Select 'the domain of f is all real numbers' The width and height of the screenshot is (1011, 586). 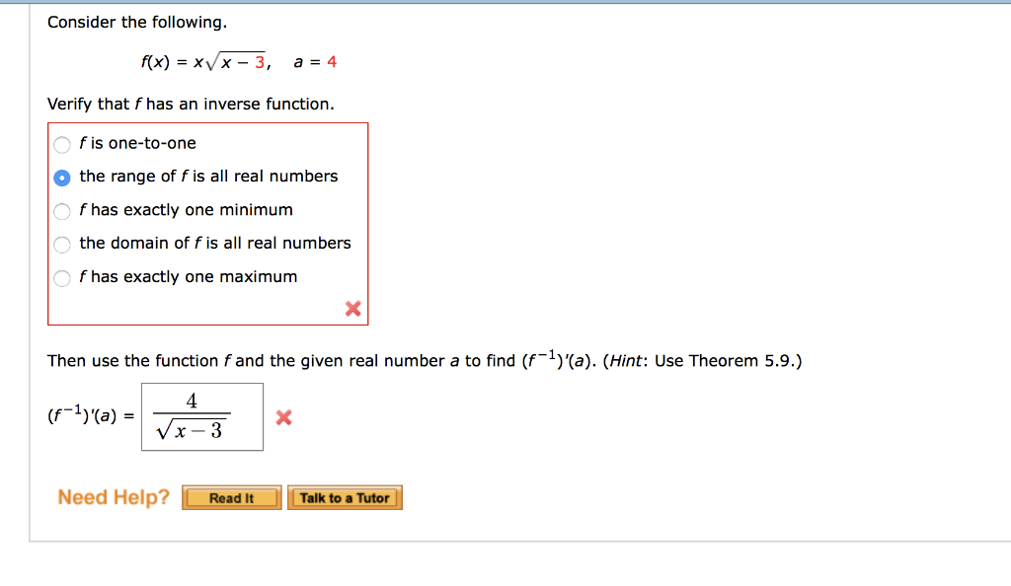click(61, 244)
